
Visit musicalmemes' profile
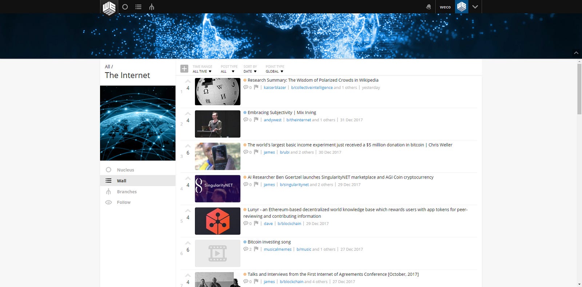(278, 249)
